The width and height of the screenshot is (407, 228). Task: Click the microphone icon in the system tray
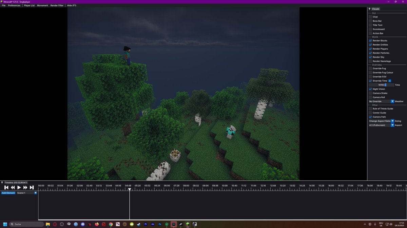click(375, 224)
